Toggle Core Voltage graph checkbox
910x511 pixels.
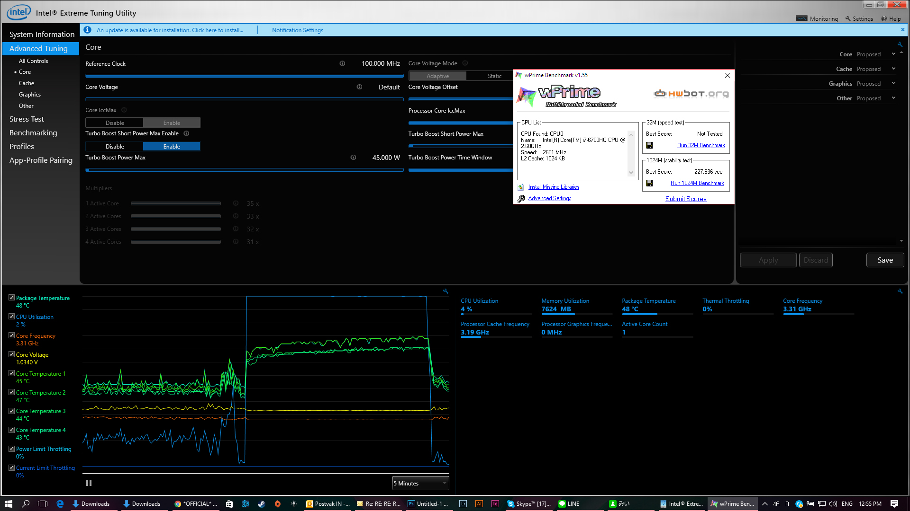[x=11, y=354]
